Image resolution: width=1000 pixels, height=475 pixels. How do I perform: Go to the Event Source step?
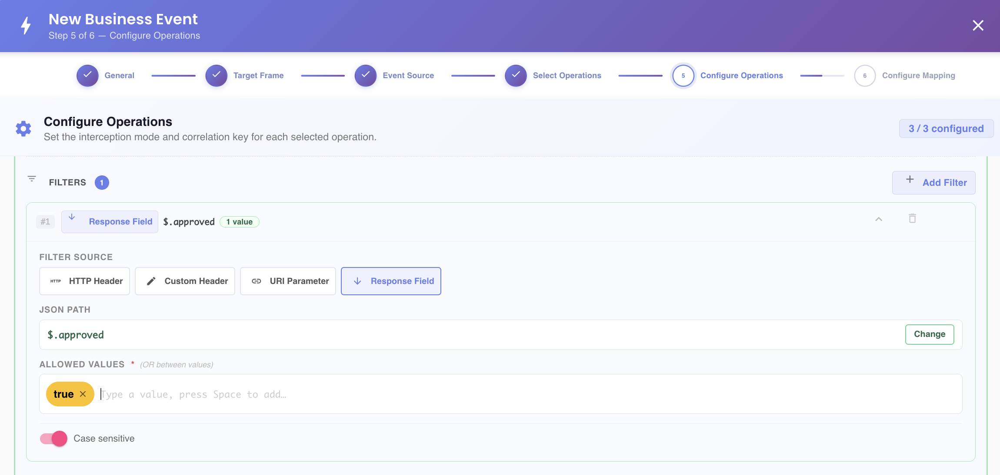tap(394, 76)
